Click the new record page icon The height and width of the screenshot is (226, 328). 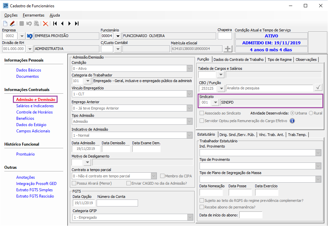(5, 23)
